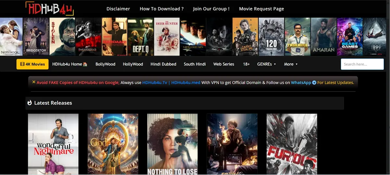Click the Telegram icon in notice bar
The width and height of the screenshot is (390, 175).
pos(314,83)
